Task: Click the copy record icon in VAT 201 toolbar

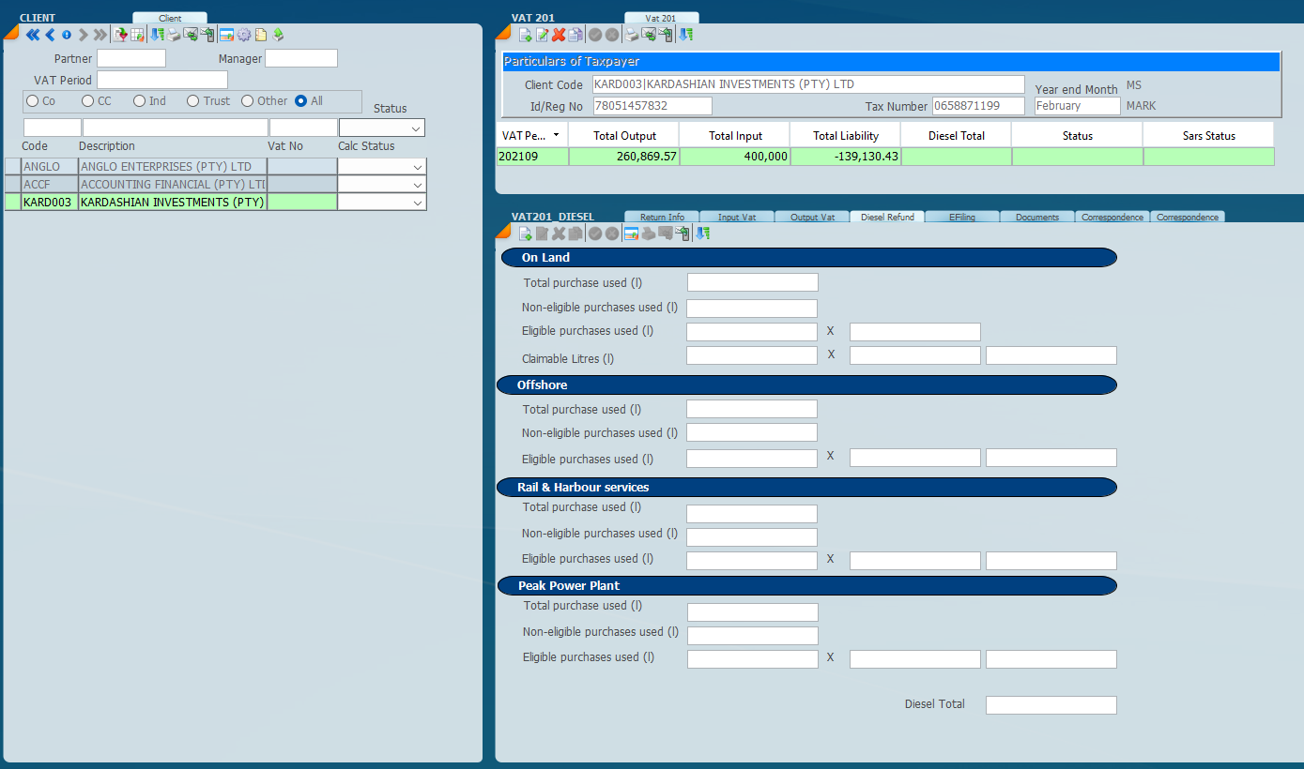Action: [574, 36]
